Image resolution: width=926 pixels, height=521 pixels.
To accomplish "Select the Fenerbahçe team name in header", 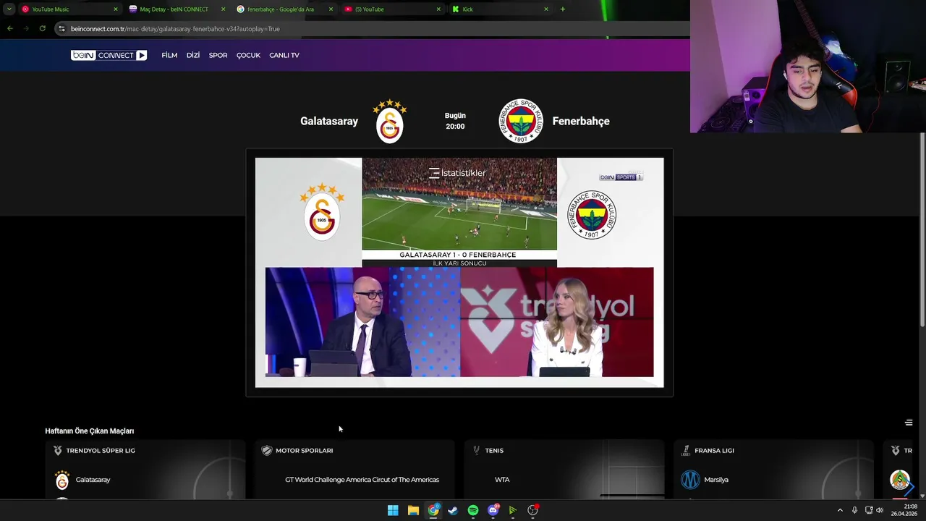I will click(x=581, y=121).
